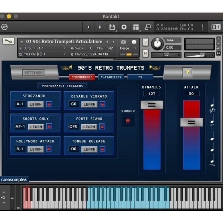223x223 pixels.
Task: Open instrument name dropdown triangle
Action: [22, 42]
